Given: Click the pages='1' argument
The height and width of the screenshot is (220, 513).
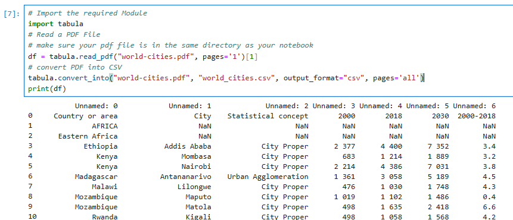Looking at the screenshot, I should [222, 56].
